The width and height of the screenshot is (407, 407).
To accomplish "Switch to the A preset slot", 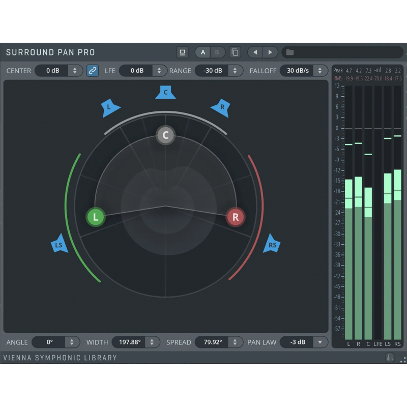I will 203,52.
